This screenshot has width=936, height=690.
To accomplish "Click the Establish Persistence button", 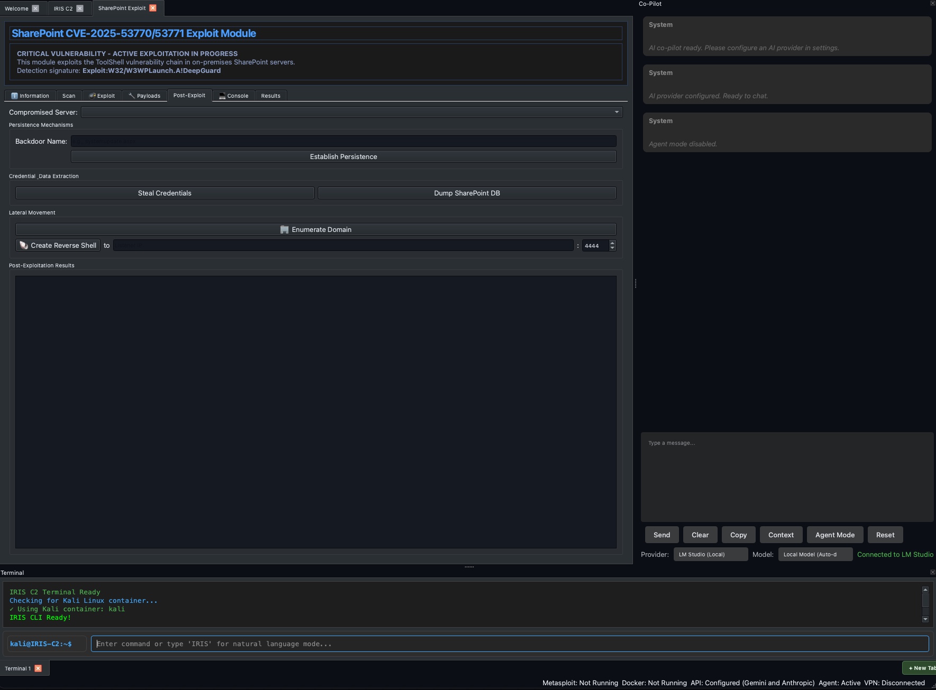I will click(x=344, y=156).
